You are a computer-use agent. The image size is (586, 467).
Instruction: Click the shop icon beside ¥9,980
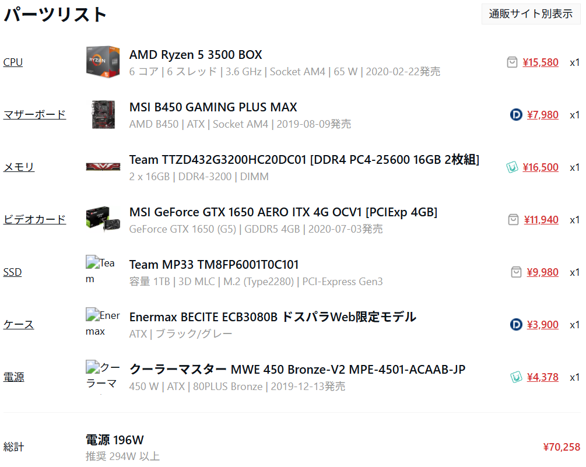(516, 272)
